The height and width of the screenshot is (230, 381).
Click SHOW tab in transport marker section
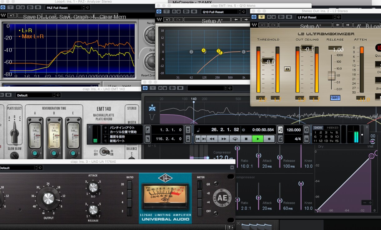318,128
